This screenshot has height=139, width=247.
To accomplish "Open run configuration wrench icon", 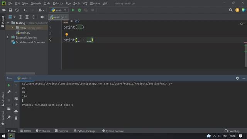I will point(9,92).
